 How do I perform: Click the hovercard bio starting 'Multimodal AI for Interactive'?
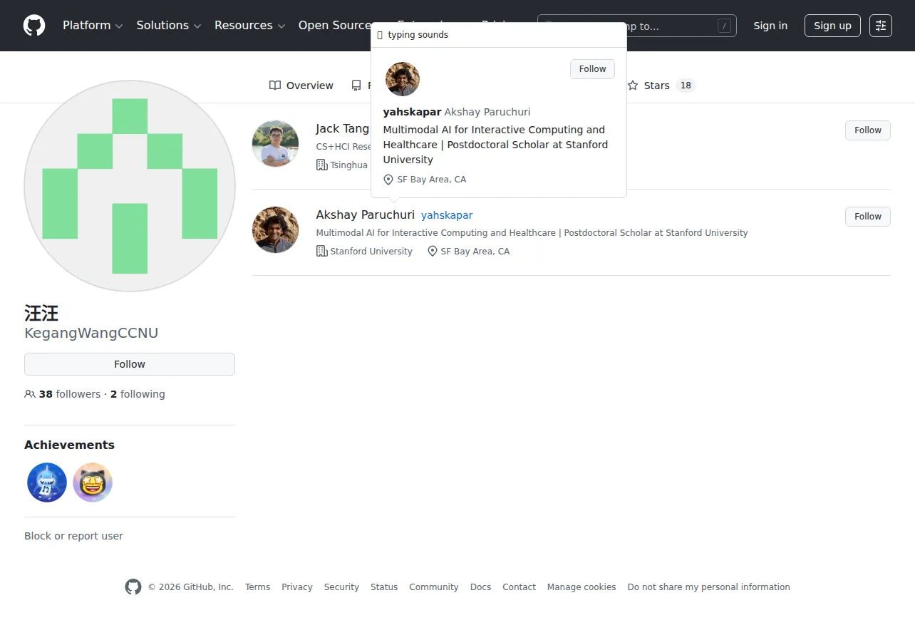[x=495, y=145]
